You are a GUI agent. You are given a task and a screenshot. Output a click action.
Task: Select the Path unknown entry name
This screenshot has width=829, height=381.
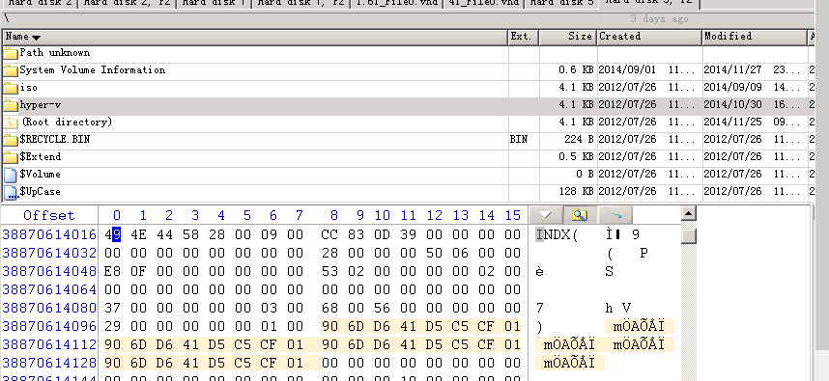(54, 53)
